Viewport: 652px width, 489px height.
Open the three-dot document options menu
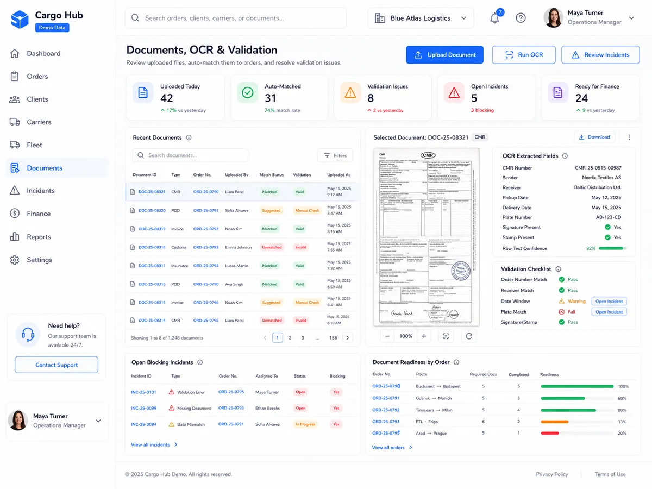point(629,137)
